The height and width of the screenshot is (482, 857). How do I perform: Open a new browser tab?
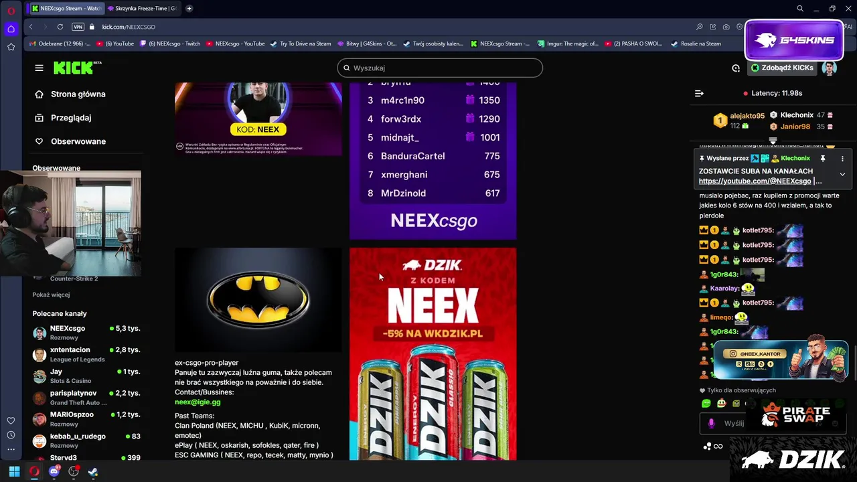coord(189,8)
